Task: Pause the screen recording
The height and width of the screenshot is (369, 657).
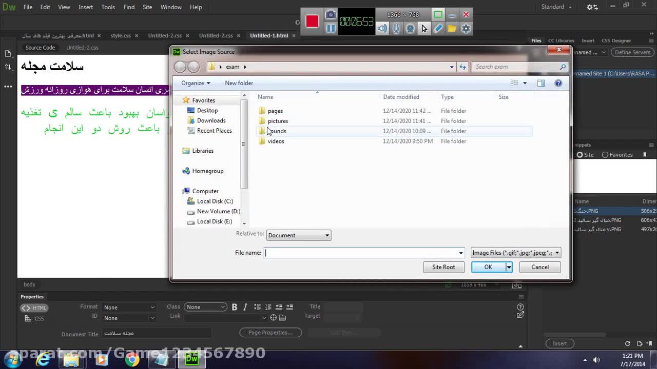Action: coord(331,28)
